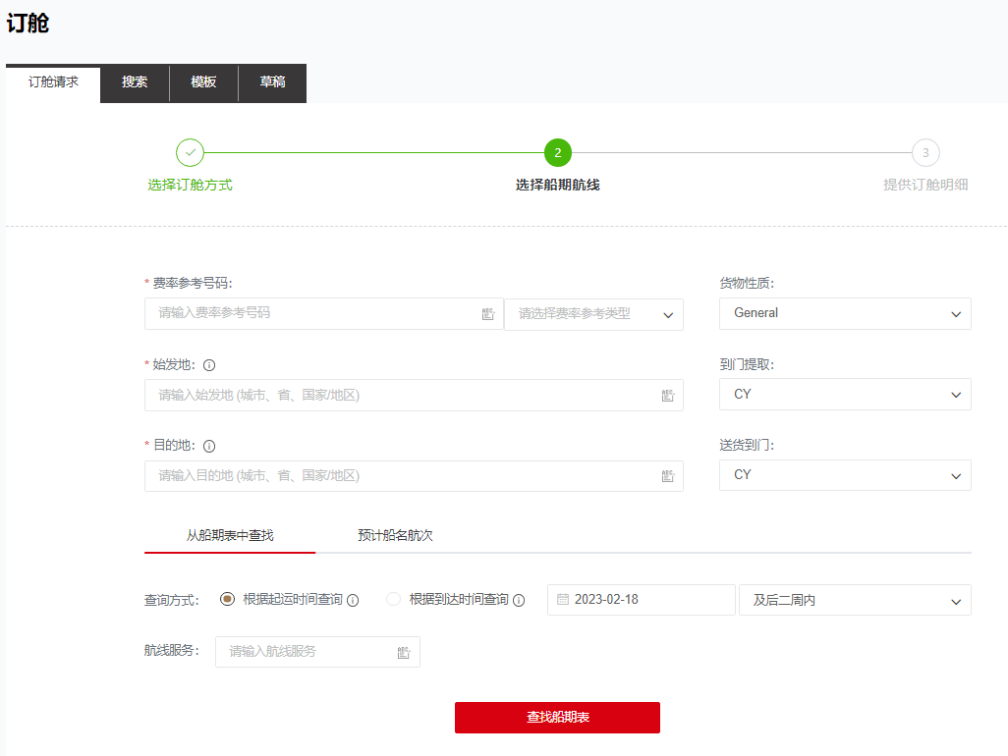This screenshot has height=756, width=1008.
Task: Select the 根据起运时间查询 radio button
Action: [x=228, y=599]
